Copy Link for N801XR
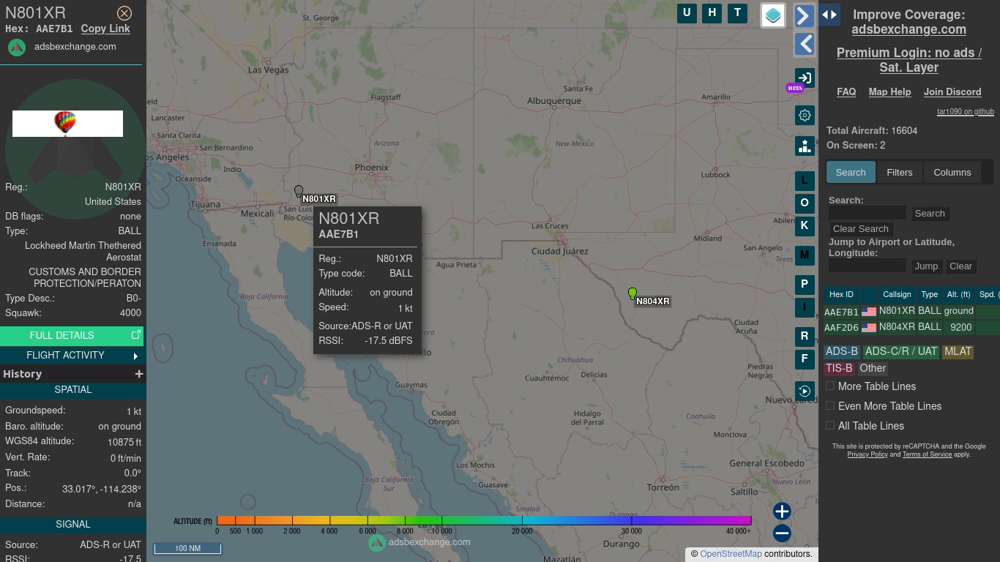This screenshot has width=1000, height=562. [105, 29]
